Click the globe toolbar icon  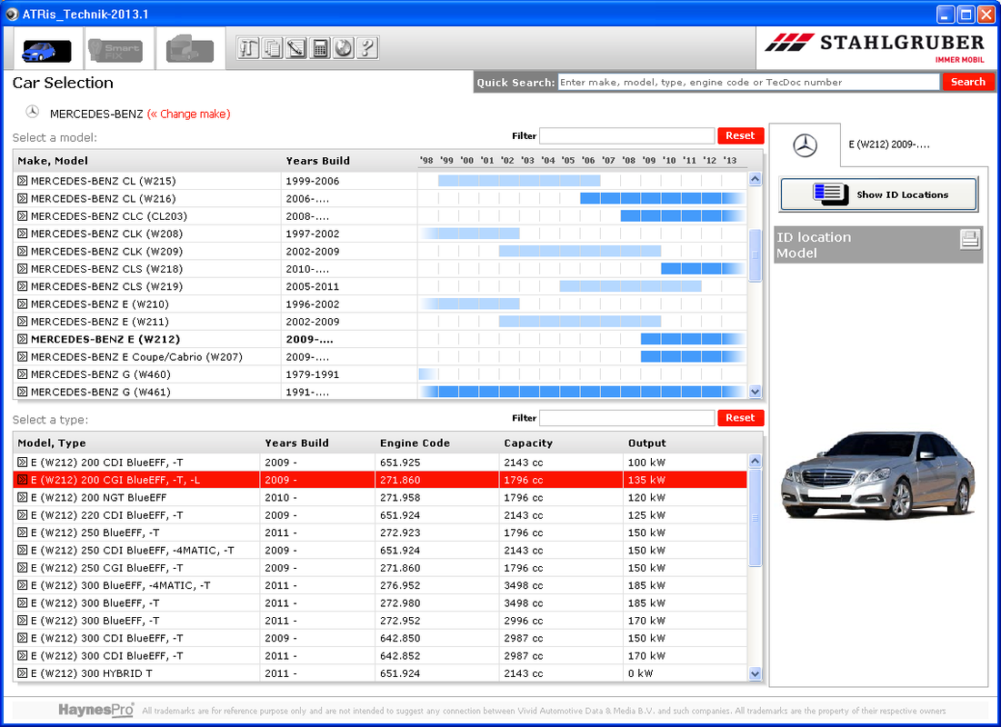344,48
